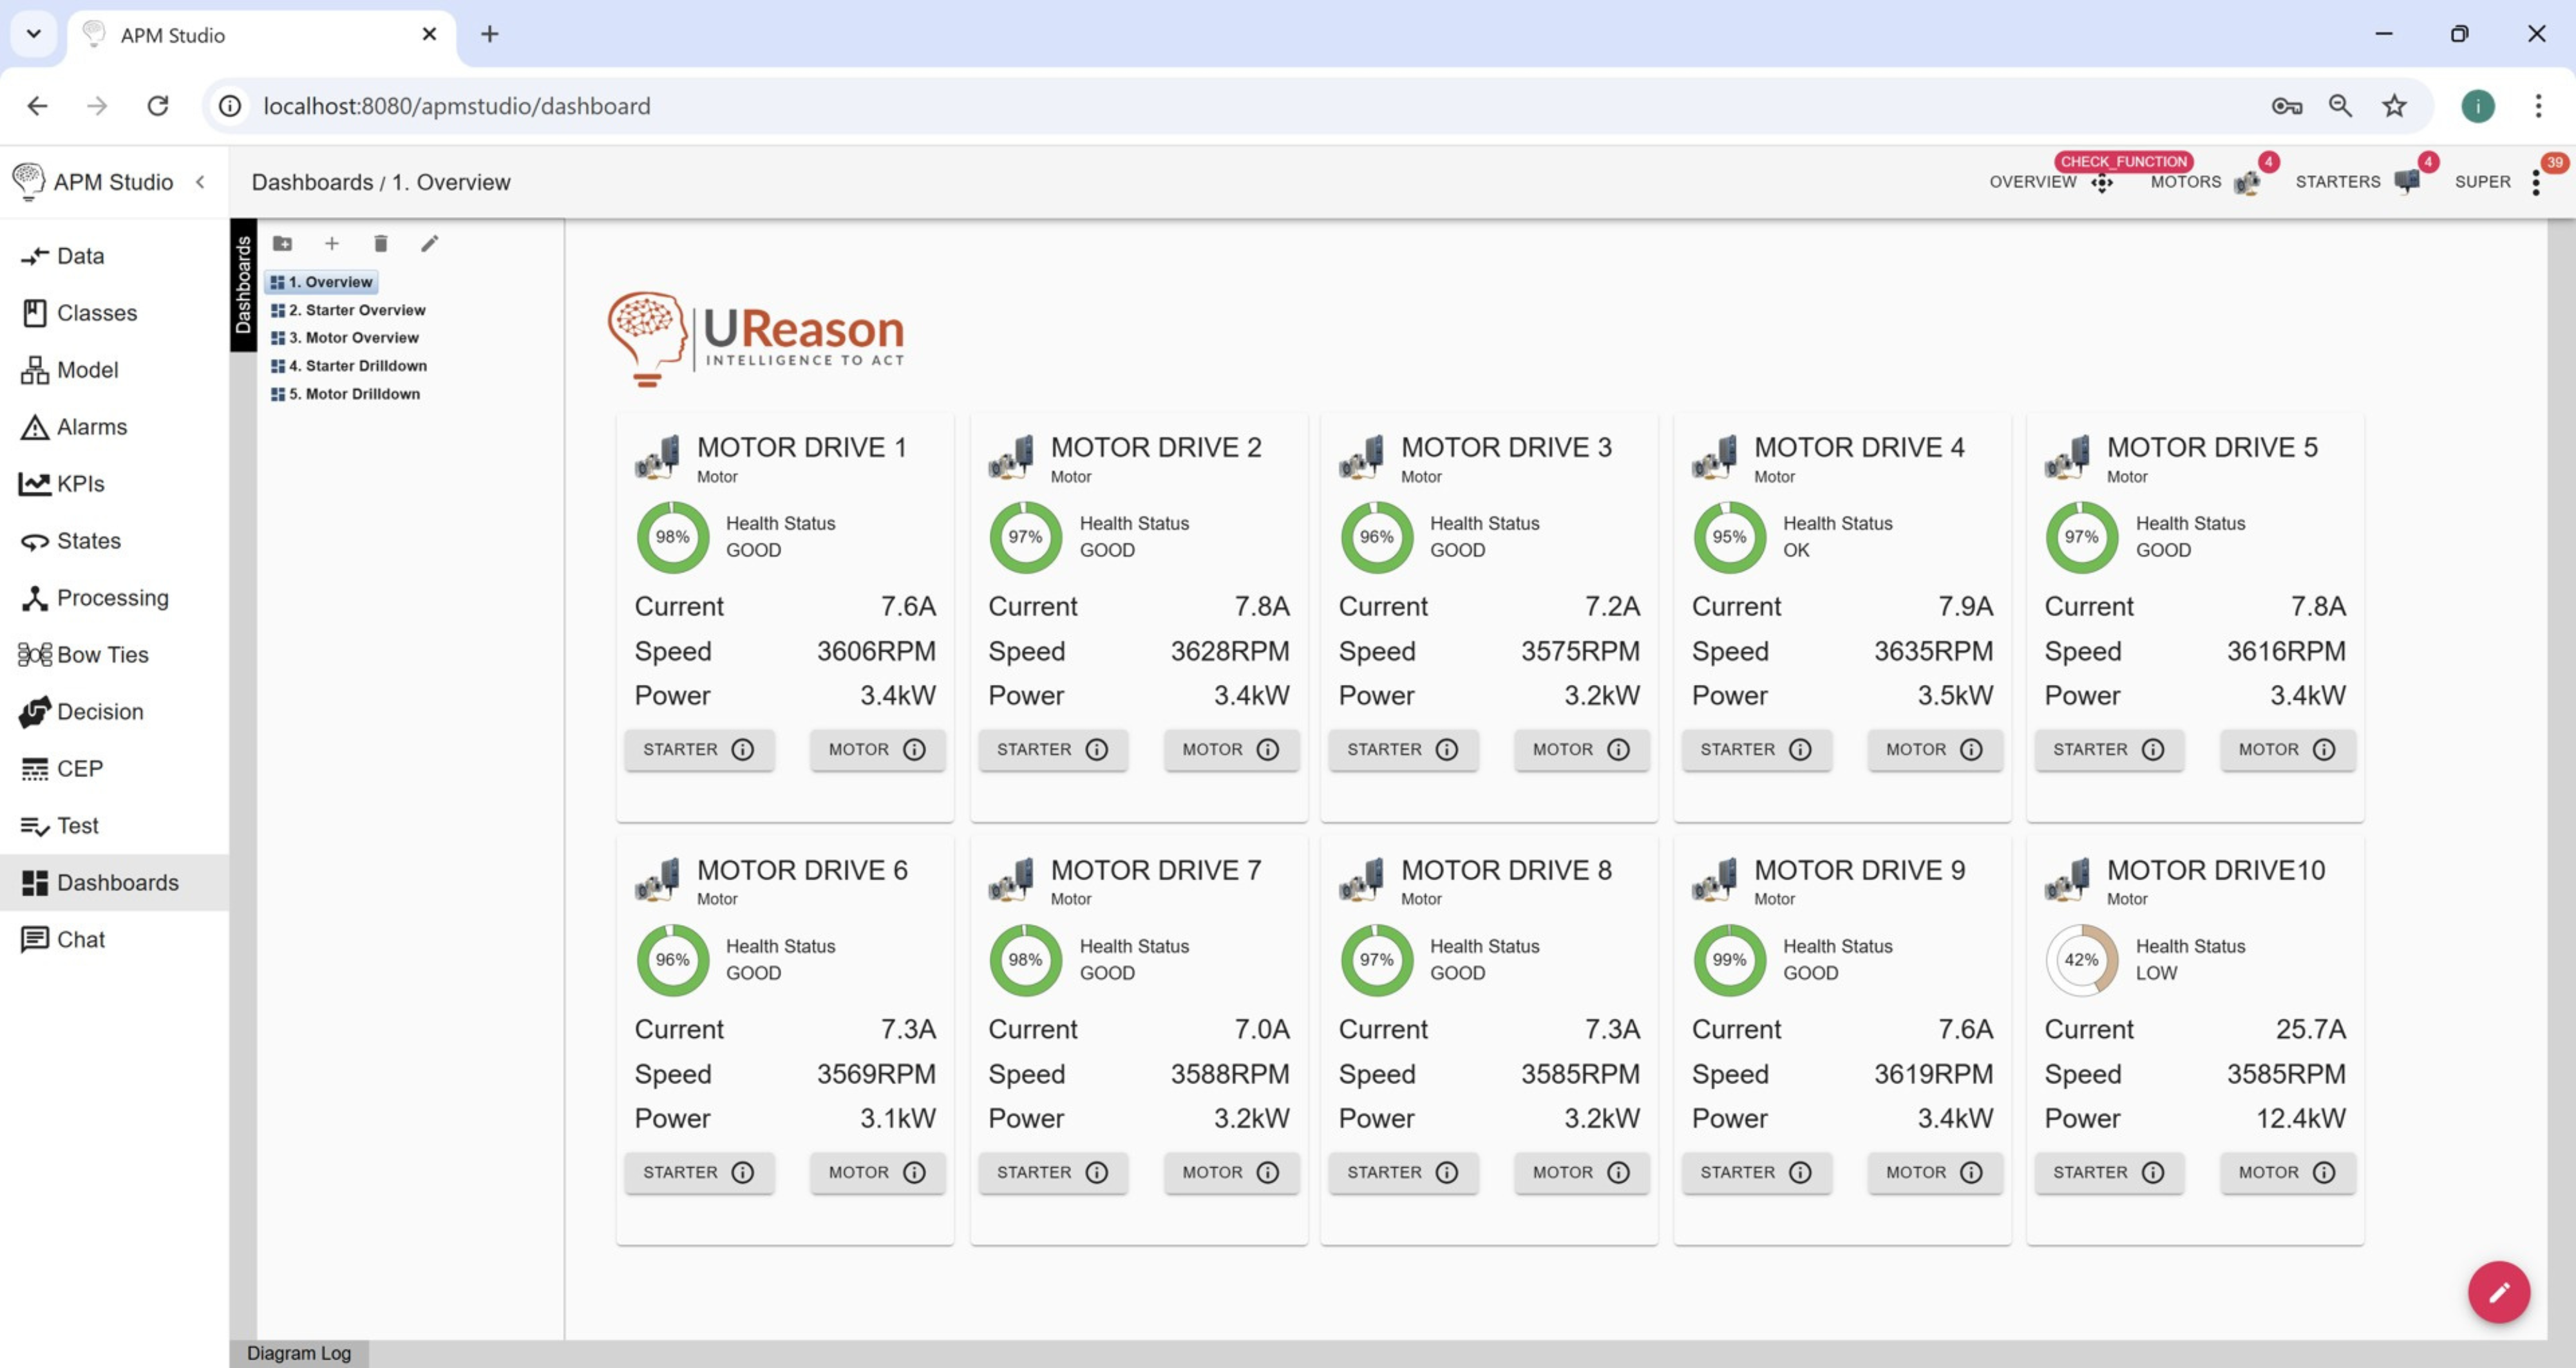Viewport: 2576px width, 1368px height.
Task: Open the Diagram Log tab
Action: tap(299, 1353)
